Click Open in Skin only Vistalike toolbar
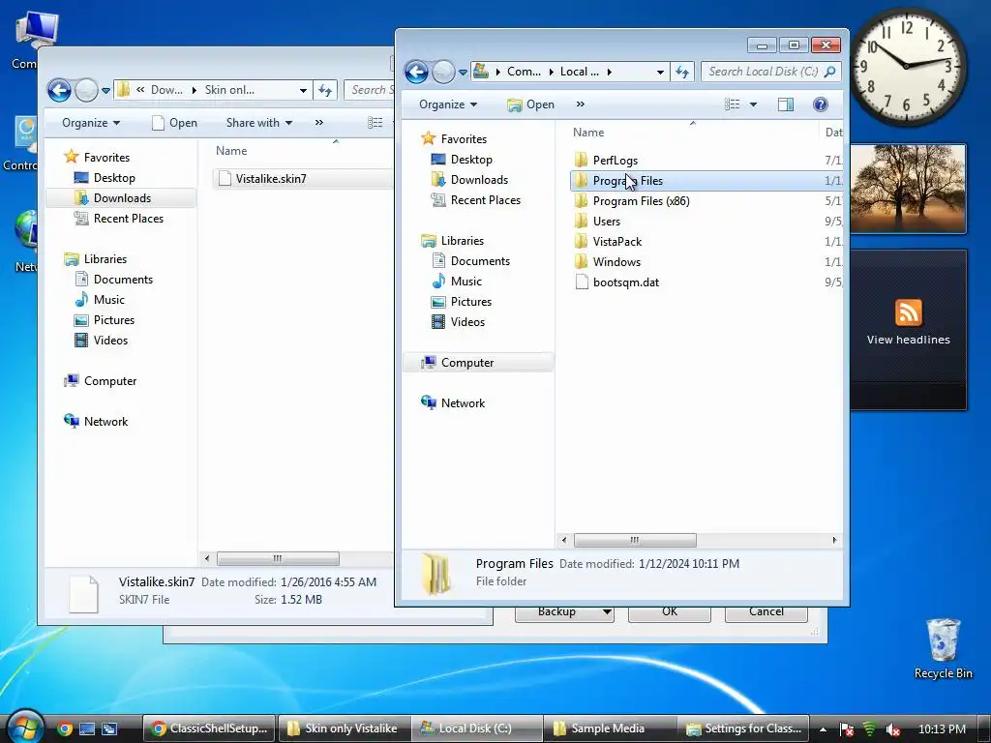The height and width of the screenshot is (743, 991). pyautogui.click(x=174, y=123)
